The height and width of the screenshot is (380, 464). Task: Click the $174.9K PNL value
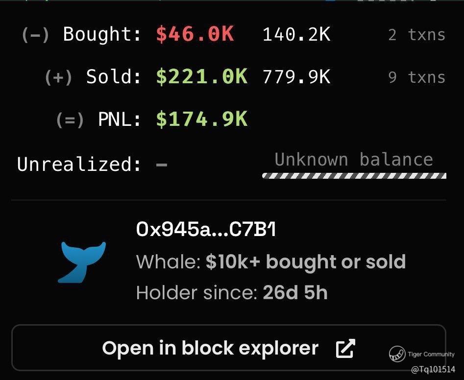point(202,119)
